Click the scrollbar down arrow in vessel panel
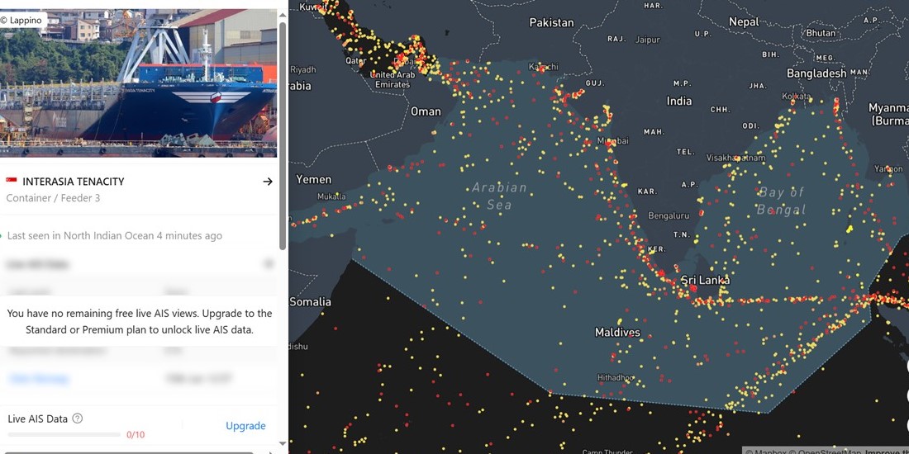 [283, 445]
